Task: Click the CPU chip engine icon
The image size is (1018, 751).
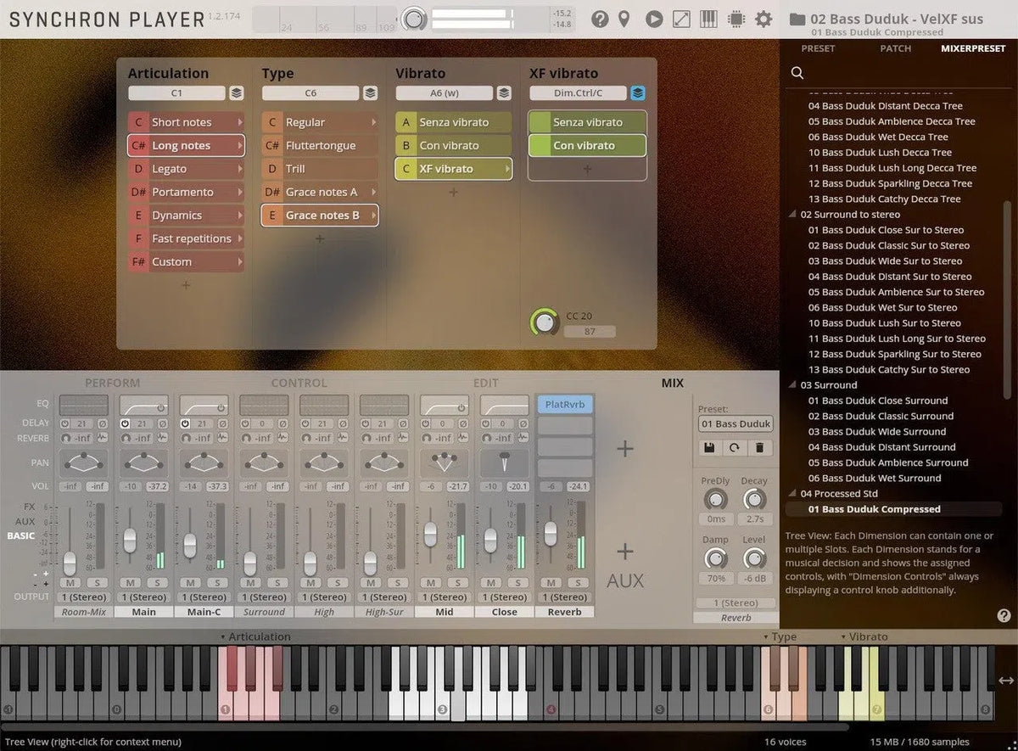Action: click(x=736, y=19)
